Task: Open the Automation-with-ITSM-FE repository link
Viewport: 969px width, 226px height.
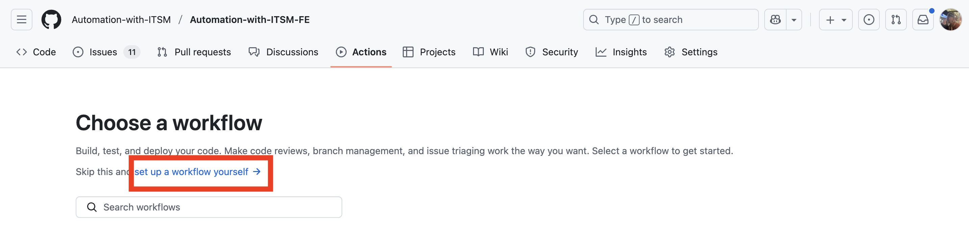Action: coord(249,20)
